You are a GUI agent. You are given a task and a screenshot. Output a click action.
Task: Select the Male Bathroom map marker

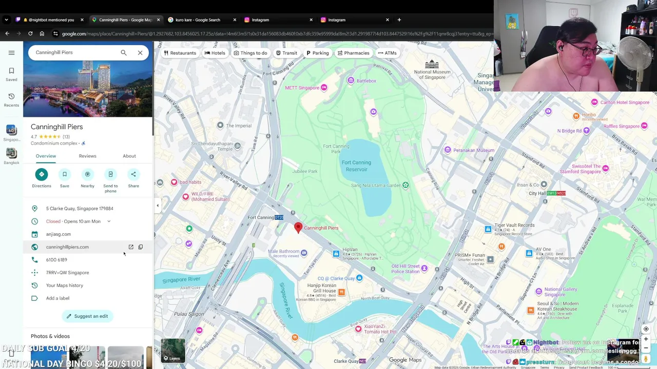[304, 252]
